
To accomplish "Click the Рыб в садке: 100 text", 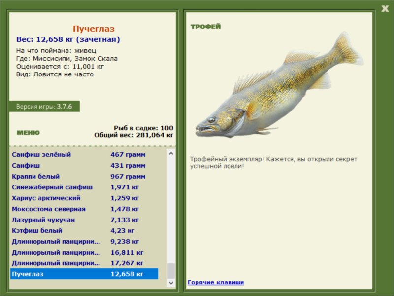I will (x=143, y=128).
